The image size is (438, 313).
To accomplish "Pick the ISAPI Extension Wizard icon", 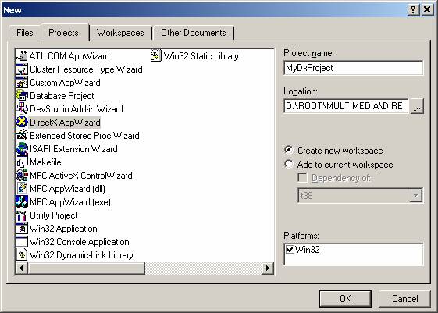I will click(22, 148).
